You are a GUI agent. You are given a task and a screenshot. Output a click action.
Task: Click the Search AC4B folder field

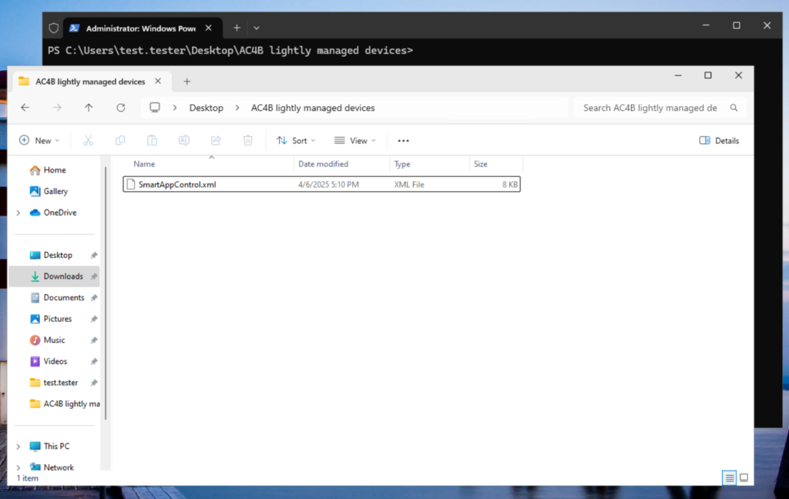tap(650, 108)
